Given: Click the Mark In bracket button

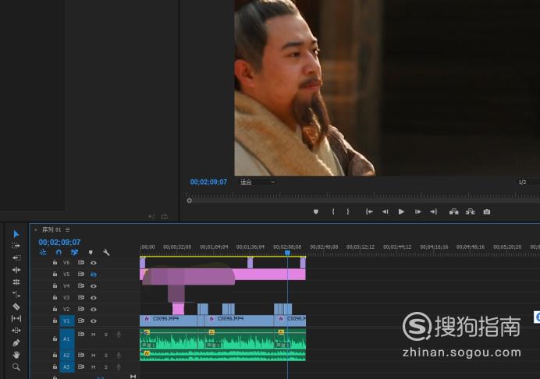Looking at the screenshot, I should coord(333,211).
